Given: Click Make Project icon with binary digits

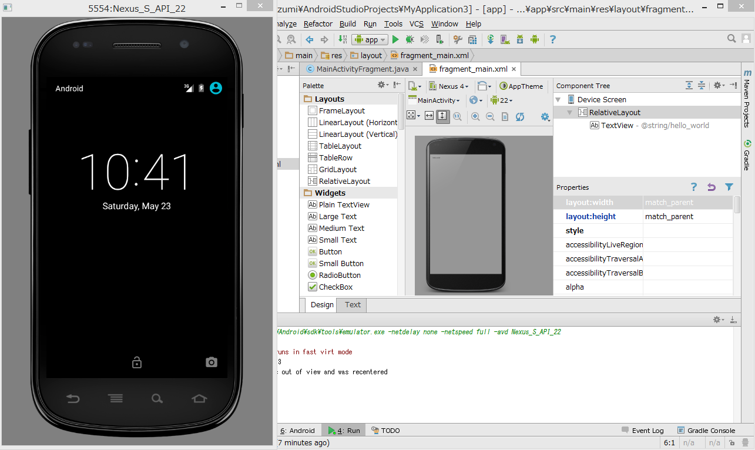Looking at the screenshot, I should [x=343, y=39].
